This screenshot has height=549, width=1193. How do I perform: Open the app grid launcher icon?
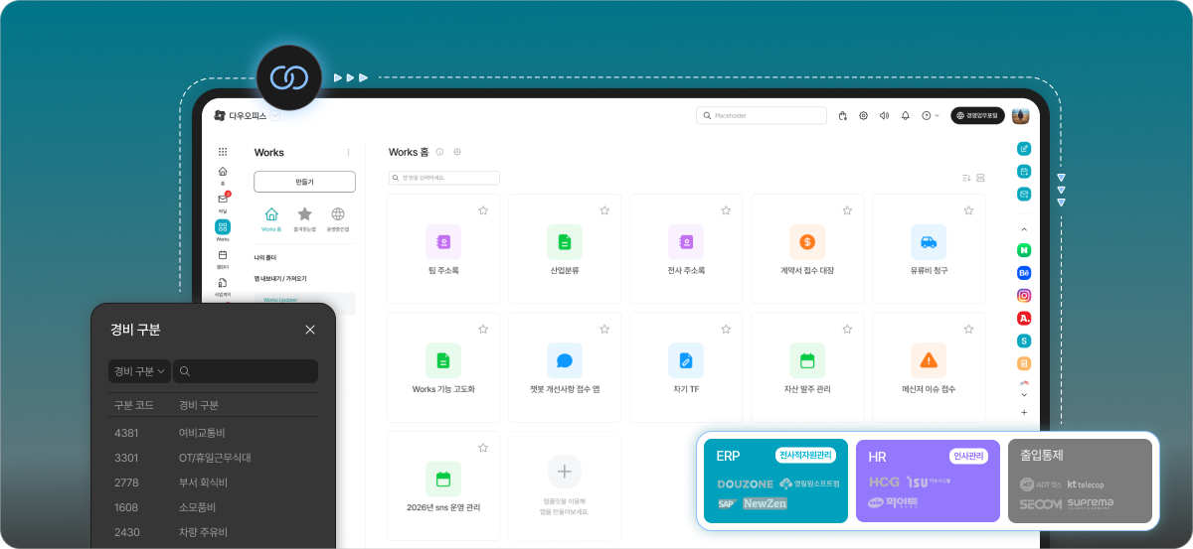223,152
